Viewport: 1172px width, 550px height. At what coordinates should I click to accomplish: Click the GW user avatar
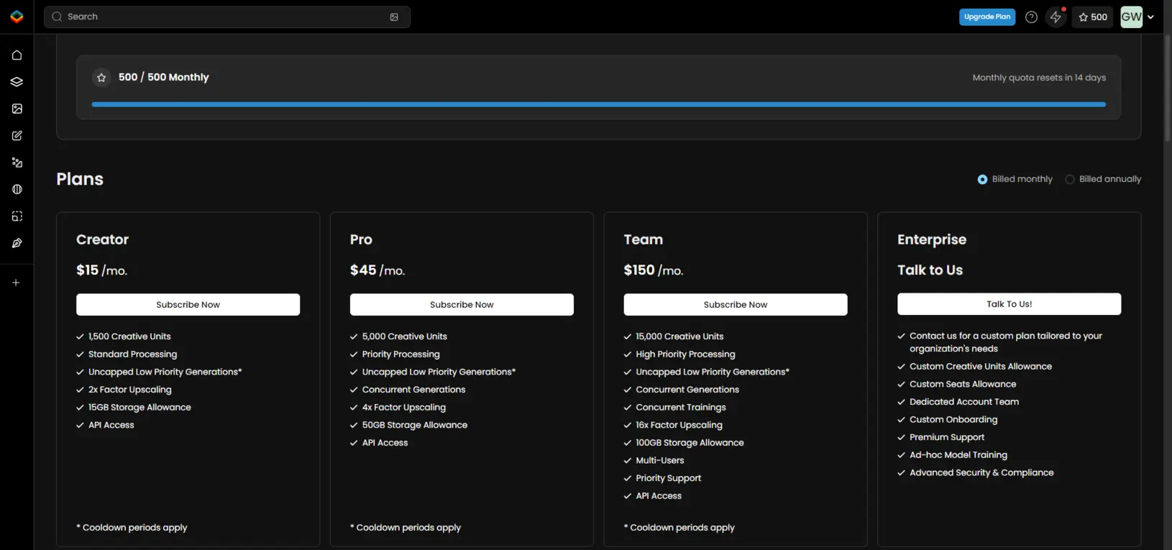point(1132,17)
